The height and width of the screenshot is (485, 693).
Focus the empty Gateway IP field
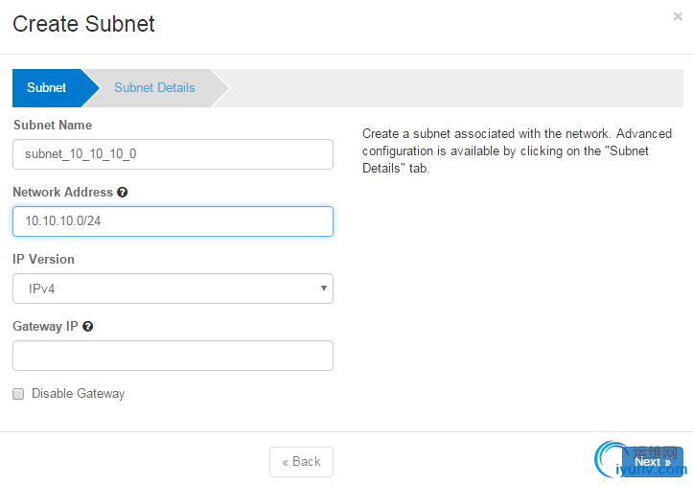[x=173, y=356]
